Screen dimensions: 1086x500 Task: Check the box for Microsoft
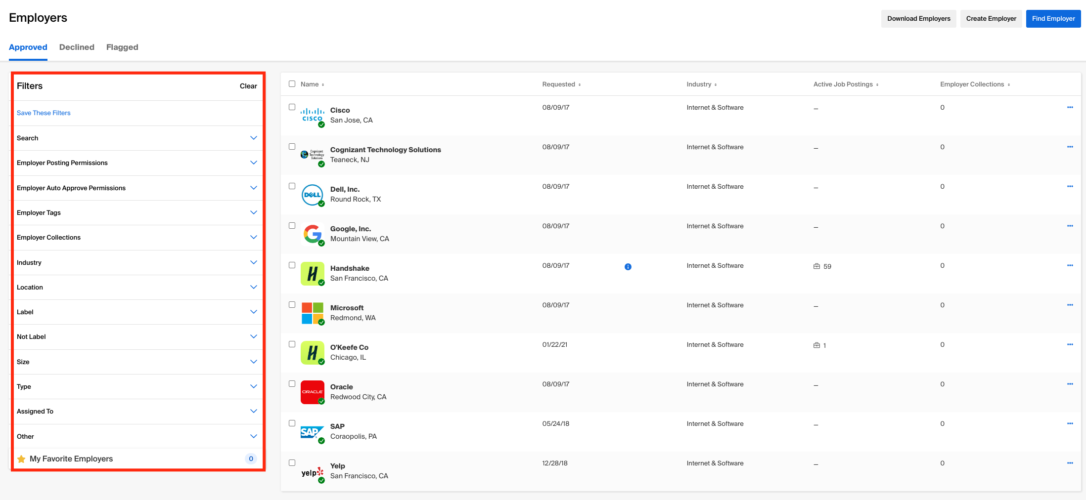[292, 305]
